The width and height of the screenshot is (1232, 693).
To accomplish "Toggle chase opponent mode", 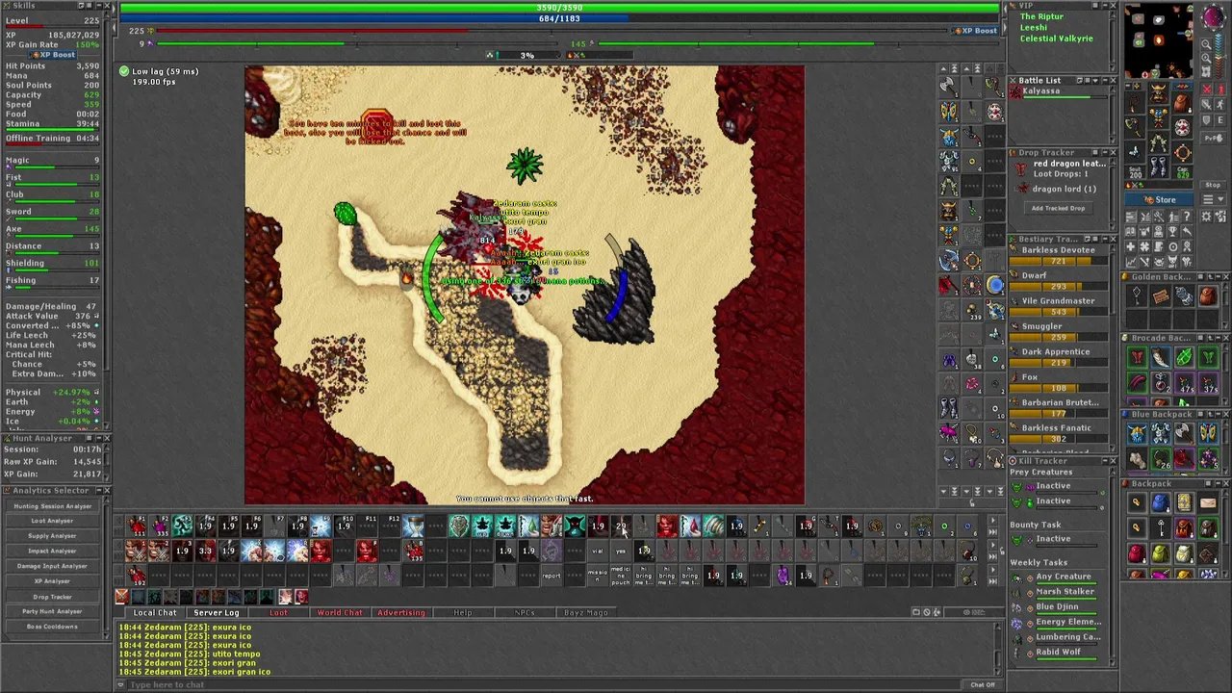I will tap(1220, 105).
